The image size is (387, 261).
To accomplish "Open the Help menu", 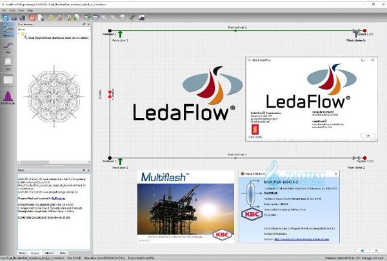I will (30, 10).
